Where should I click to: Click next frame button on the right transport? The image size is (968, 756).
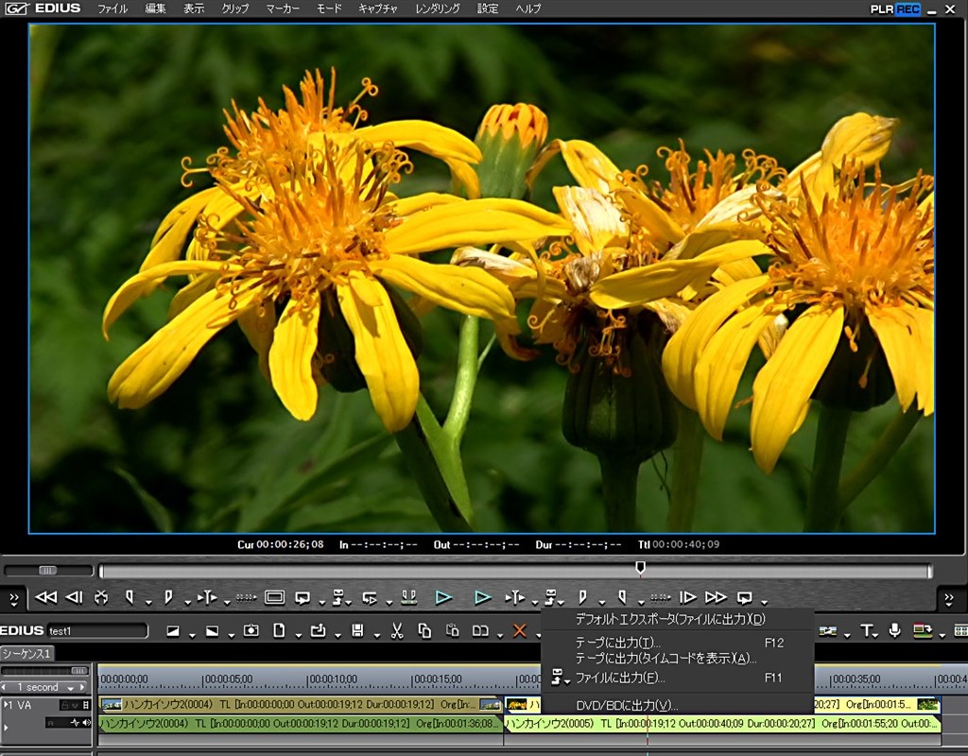click(687, 597)
